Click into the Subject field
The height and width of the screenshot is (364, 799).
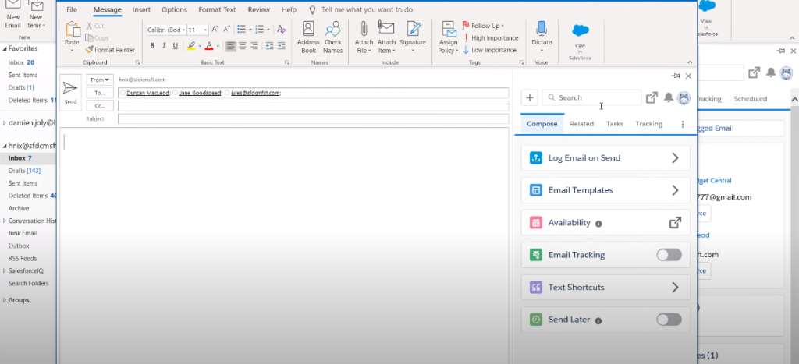[312, 119]
